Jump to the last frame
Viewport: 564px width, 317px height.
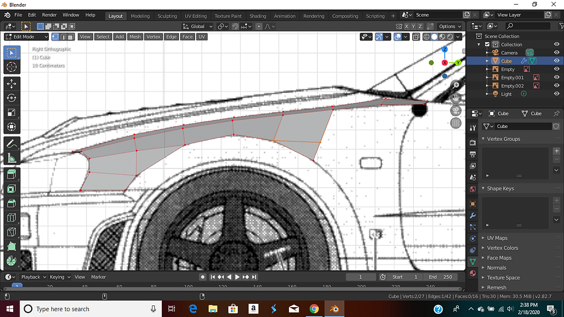(x=254, y=277)
